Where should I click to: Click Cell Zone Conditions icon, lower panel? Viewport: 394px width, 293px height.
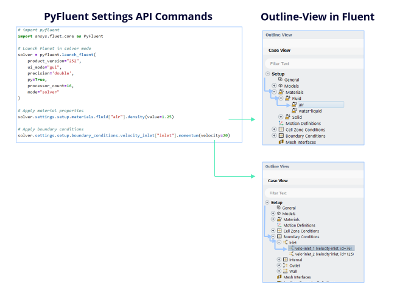(279, 231)
